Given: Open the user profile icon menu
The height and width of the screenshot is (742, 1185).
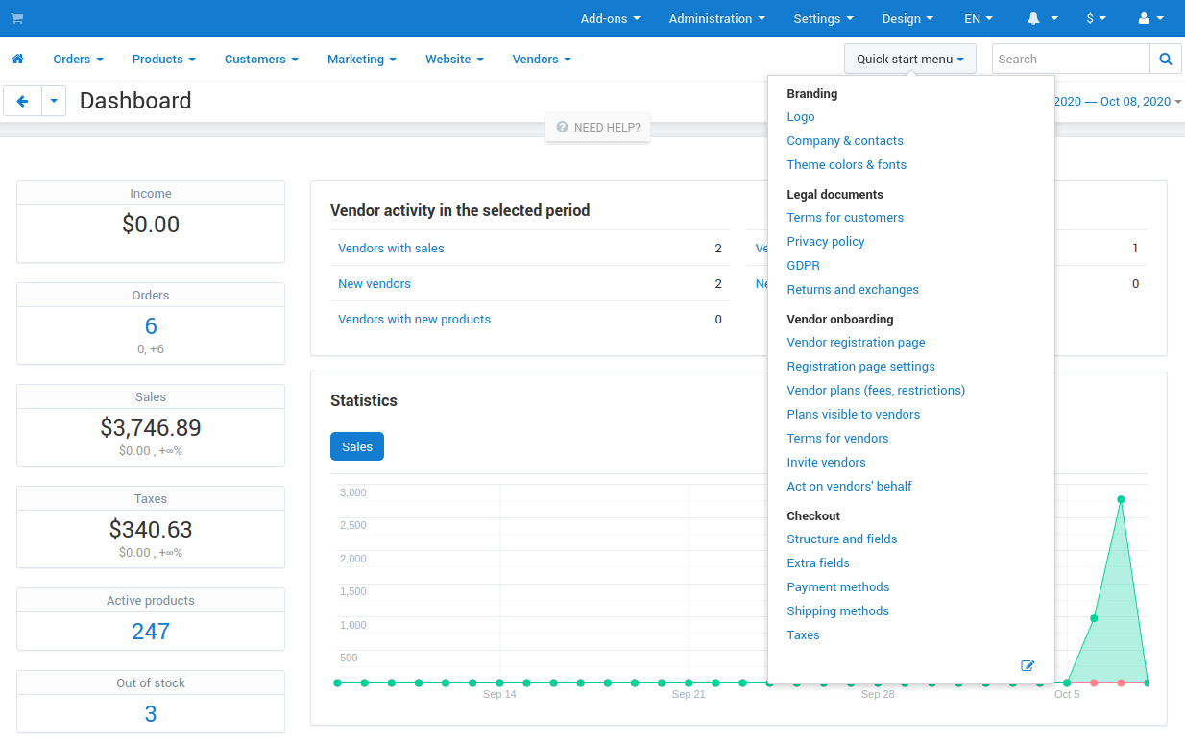Looking at the screenshot, I should pos(1150,19).
